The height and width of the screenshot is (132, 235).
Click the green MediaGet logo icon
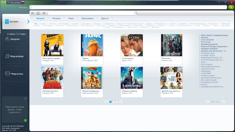[4, 2]
